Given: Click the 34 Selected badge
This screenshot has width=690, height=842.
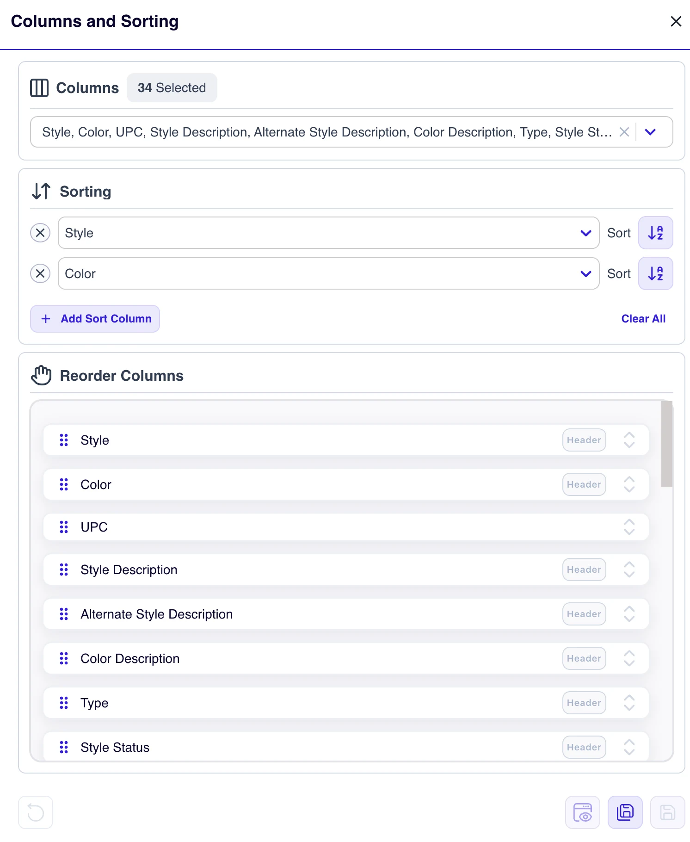Looking at the screenshot, I should coord(172,87).
